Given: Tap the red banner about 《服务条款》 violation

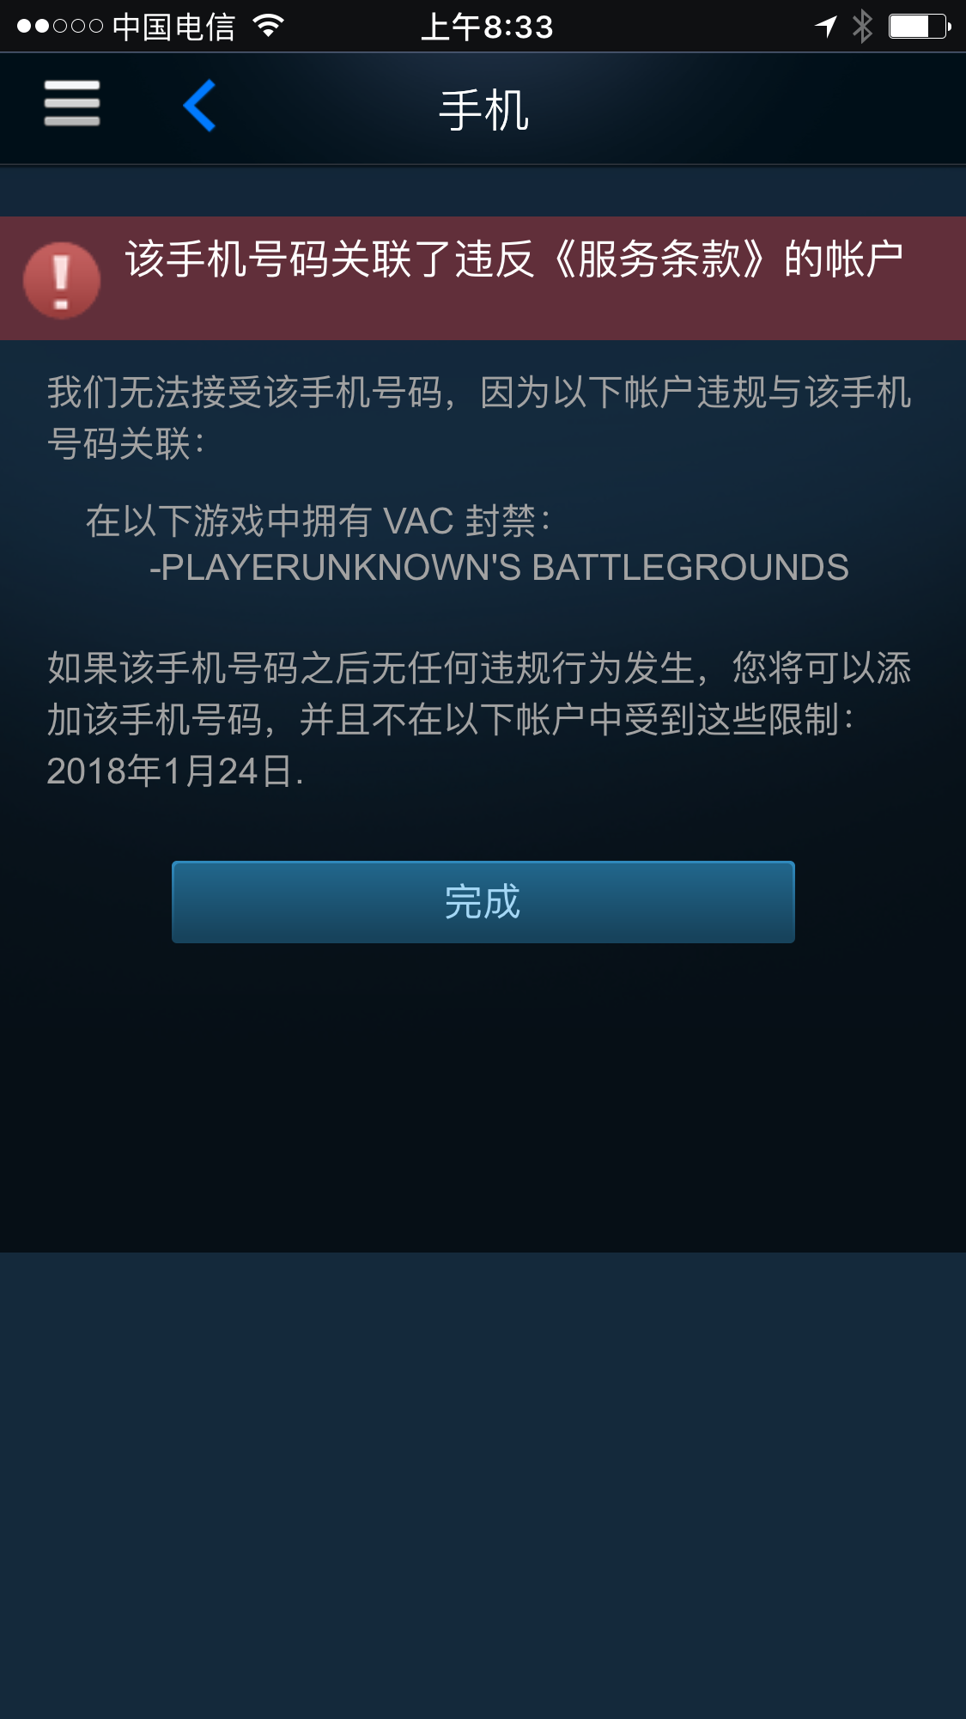Looking at the screenshot, I should tap(483, 278).
